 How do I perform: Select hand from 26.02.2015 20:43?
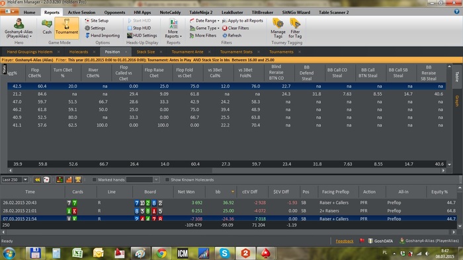tap(229, 203)
